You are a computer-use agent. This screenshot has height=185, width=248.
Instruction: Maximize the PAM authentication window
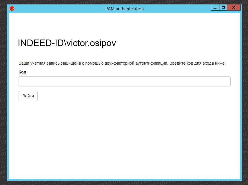223,8
